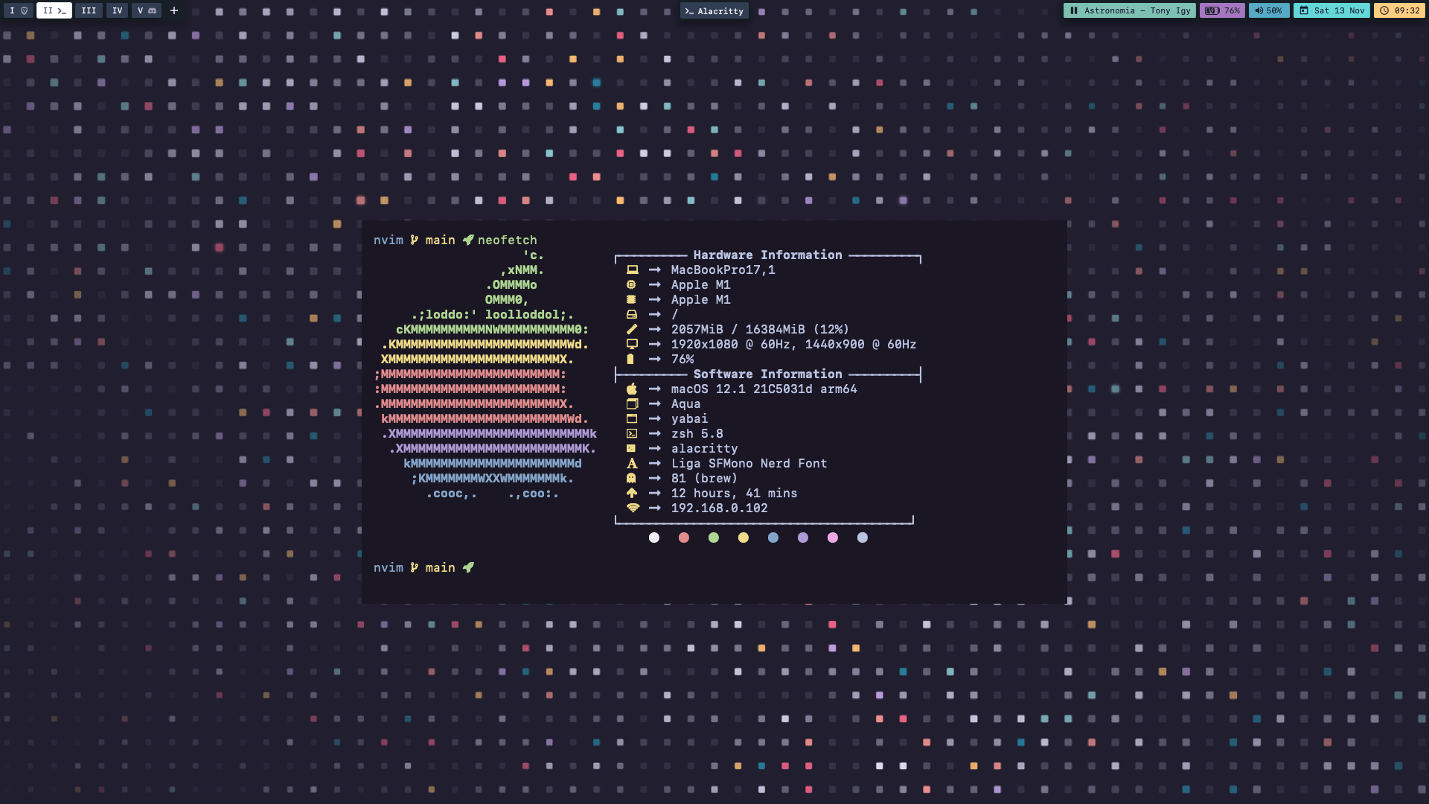Switch to workspace I with shield icon

coord(18,10)
